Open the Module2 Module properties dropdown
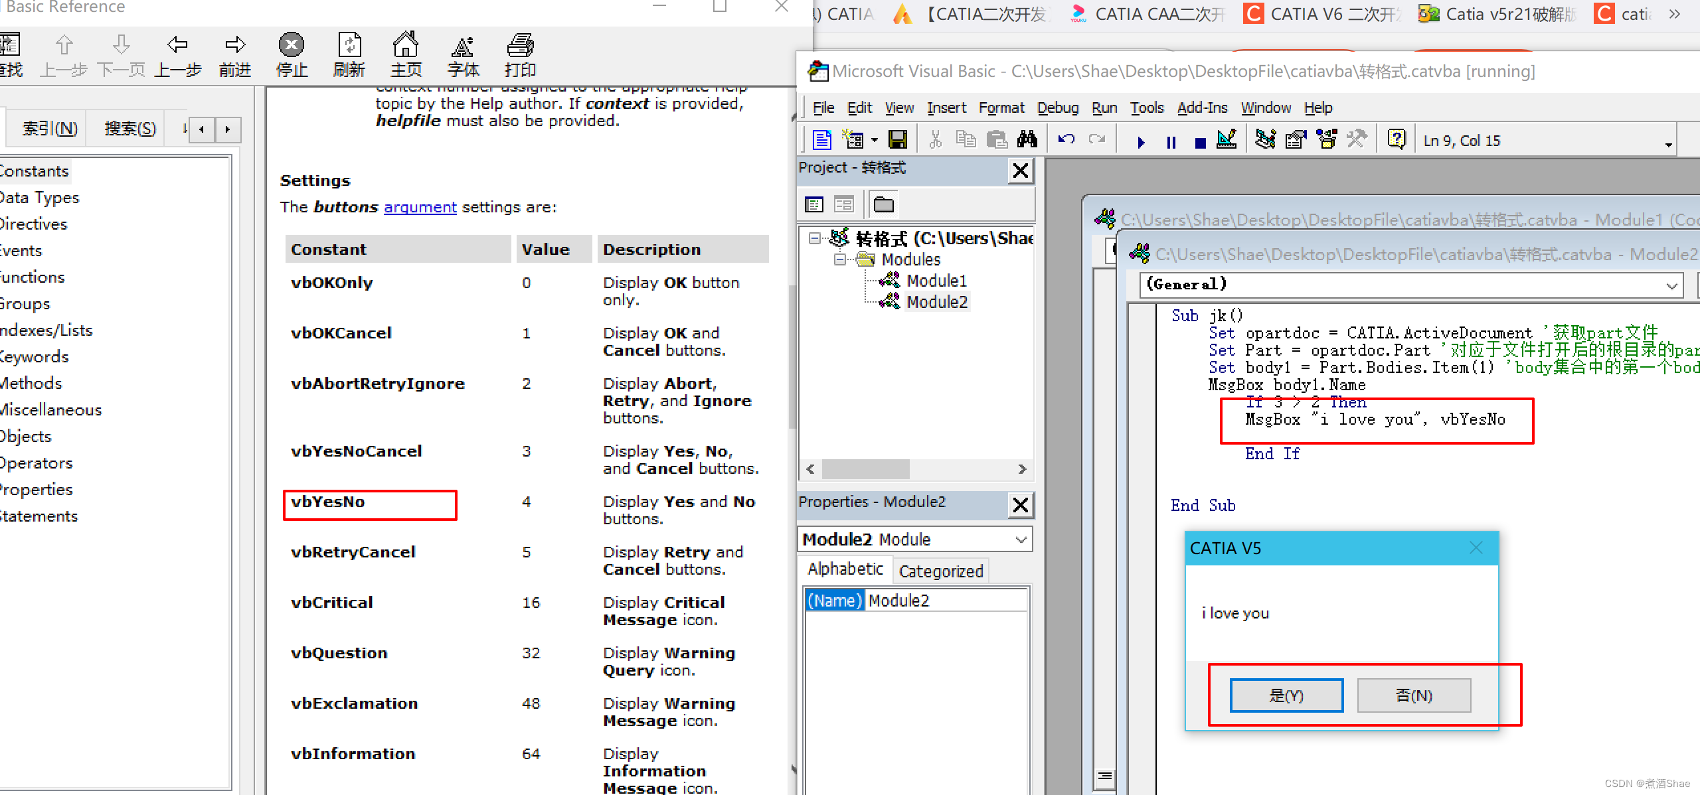 pos(1021,540)
